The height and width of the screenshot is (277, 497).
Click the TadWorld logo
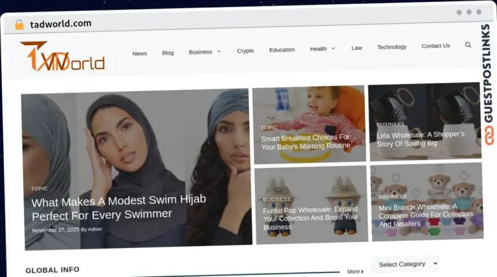coord(62,56)
